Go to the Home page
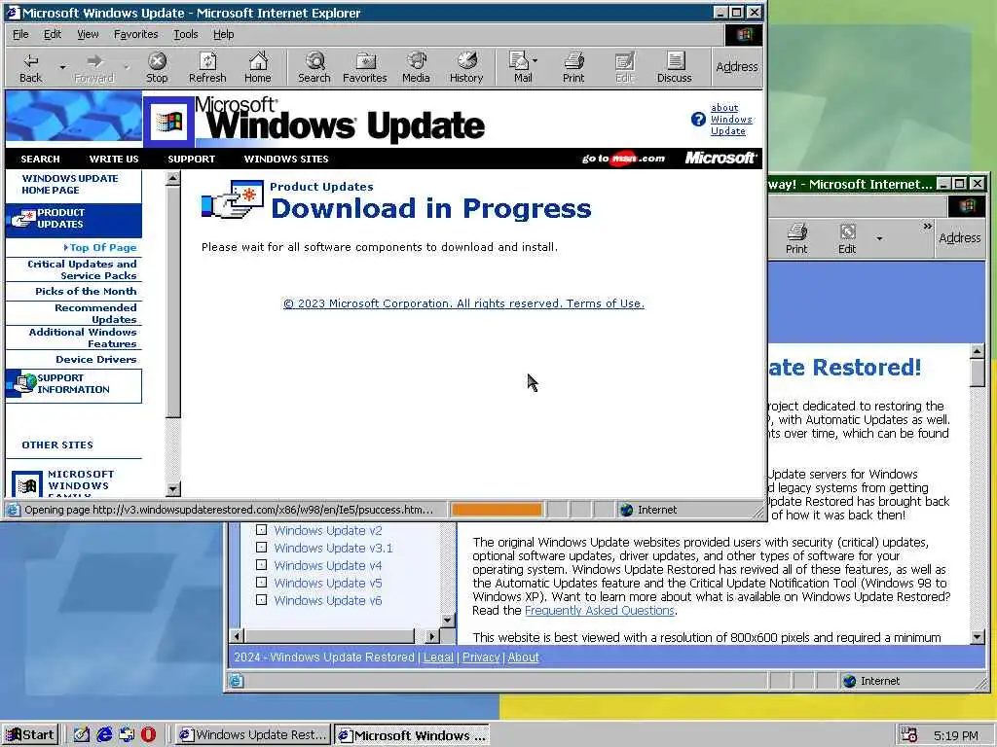997x747 pixels. [x=257, y=67]
